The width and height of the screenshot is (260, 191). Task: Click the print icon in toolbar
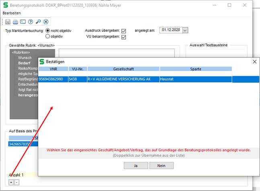tap(16, 22)
